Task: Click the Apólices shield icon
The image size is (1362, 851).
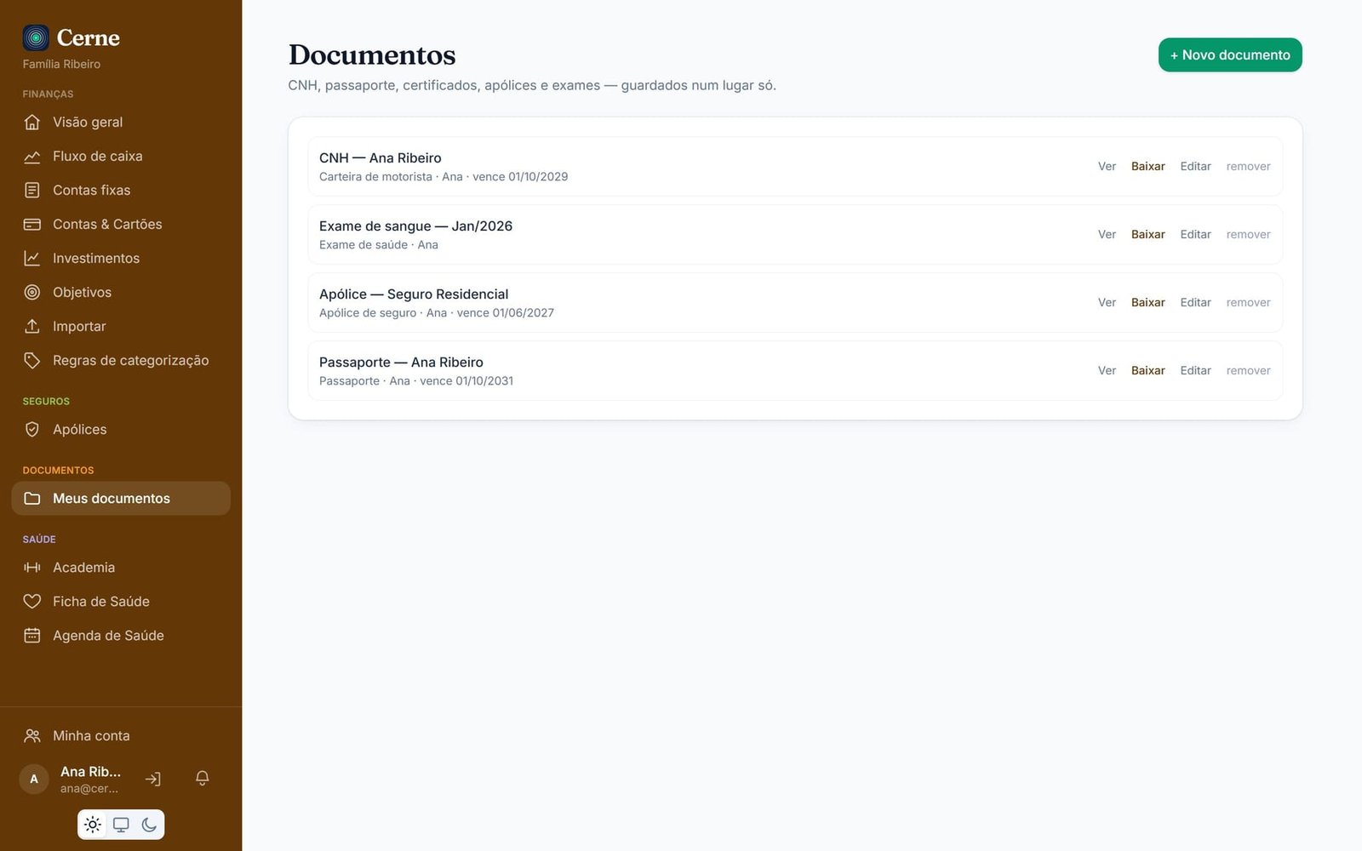Action: click(x=32, y=429)
